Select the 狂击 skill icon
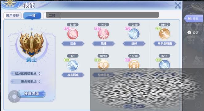 click(73, 34)
